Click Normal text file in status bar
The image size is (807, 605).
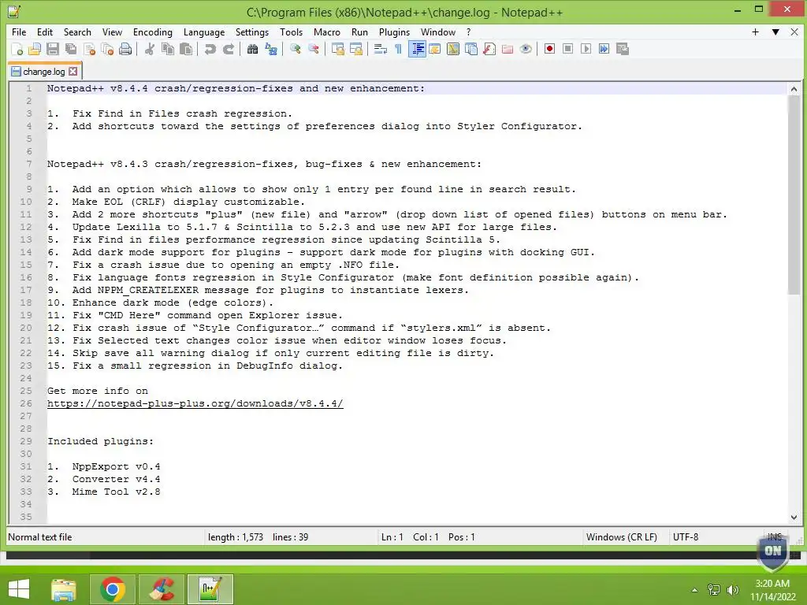tap(40, 537)
